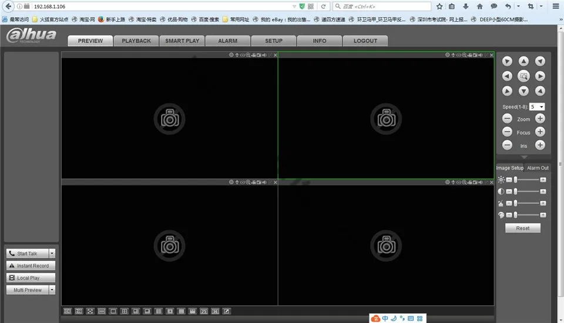Screen dimensions: 564x323
Task: Open the address bar history dropdown
Action: click(x=294, y=6)
